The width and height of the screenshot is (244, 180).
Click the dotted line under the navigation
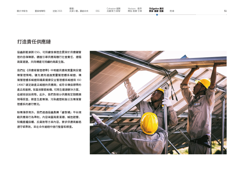[90, 14]
